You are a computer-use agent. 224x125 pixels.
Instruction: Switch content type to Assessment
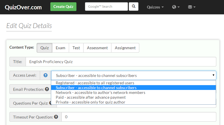[x=97, y=48]
